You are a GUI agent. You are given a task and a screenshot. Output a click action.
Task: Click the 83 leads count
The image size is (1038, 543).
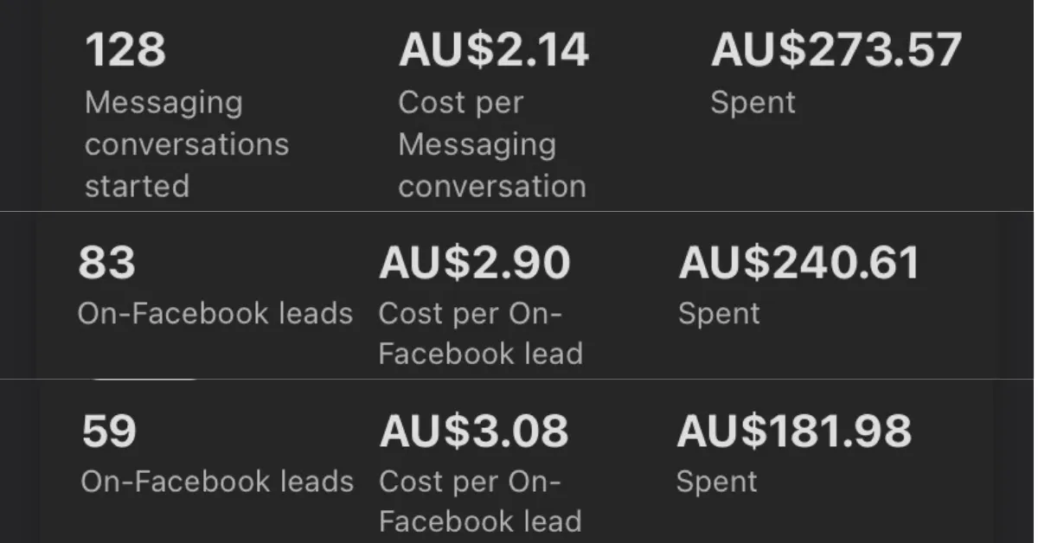tap(106, 263)
